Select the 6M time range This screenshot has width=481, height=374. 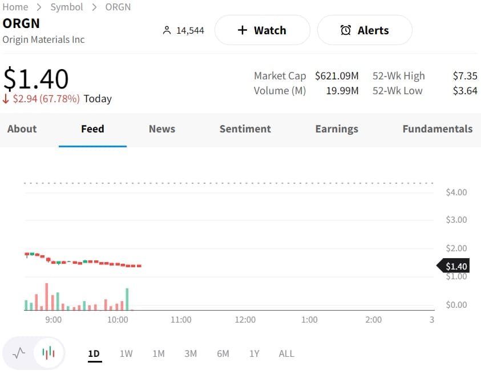223,353
